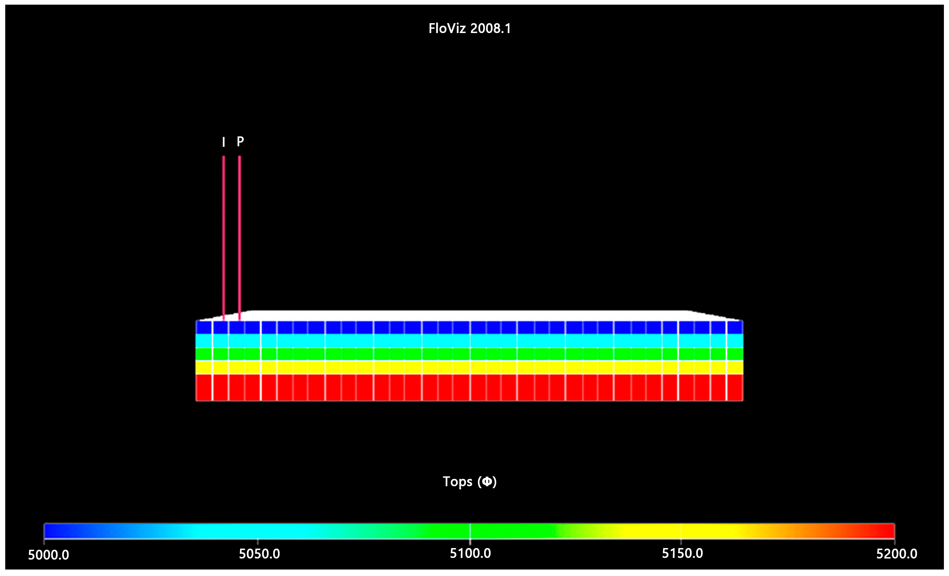Click the blue end of color bar
Image resolution: width=949 pixels, height=576 pixels.
point(58,531)
